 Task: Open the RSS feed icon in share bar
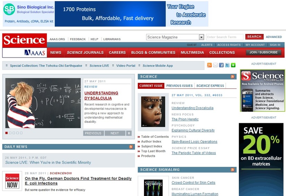click(209, 65)
